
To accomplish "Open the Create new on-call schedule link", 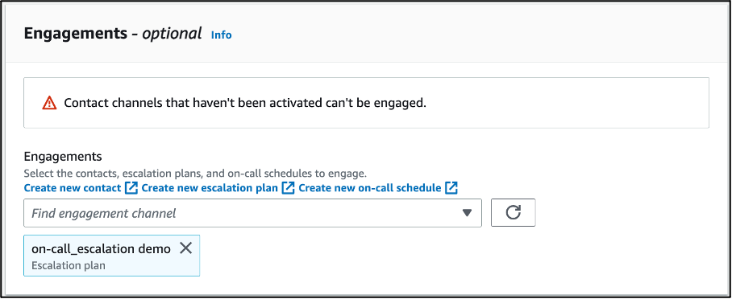I will [x=370, y=188].
